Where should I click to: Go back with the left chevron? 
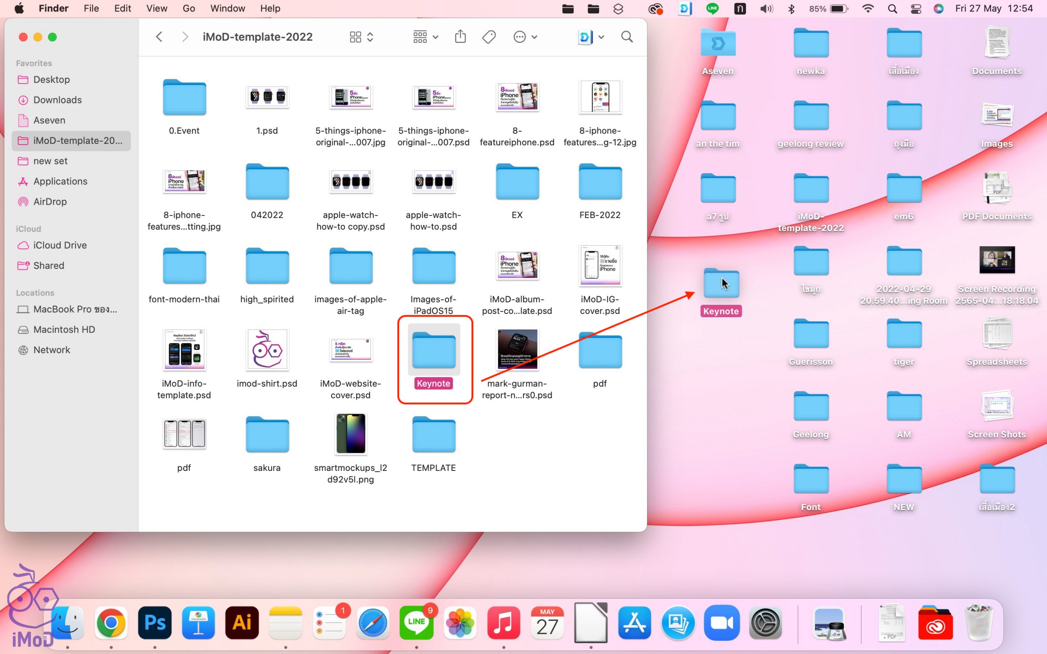coord(159,37)
